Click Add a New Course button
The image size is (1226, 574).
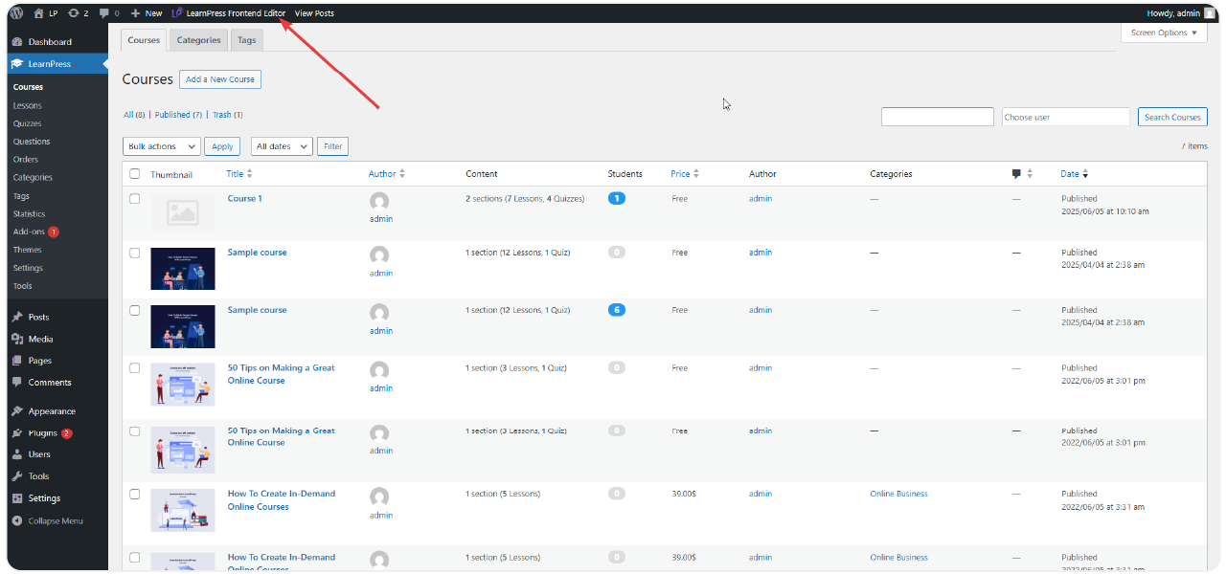point(220,79)
